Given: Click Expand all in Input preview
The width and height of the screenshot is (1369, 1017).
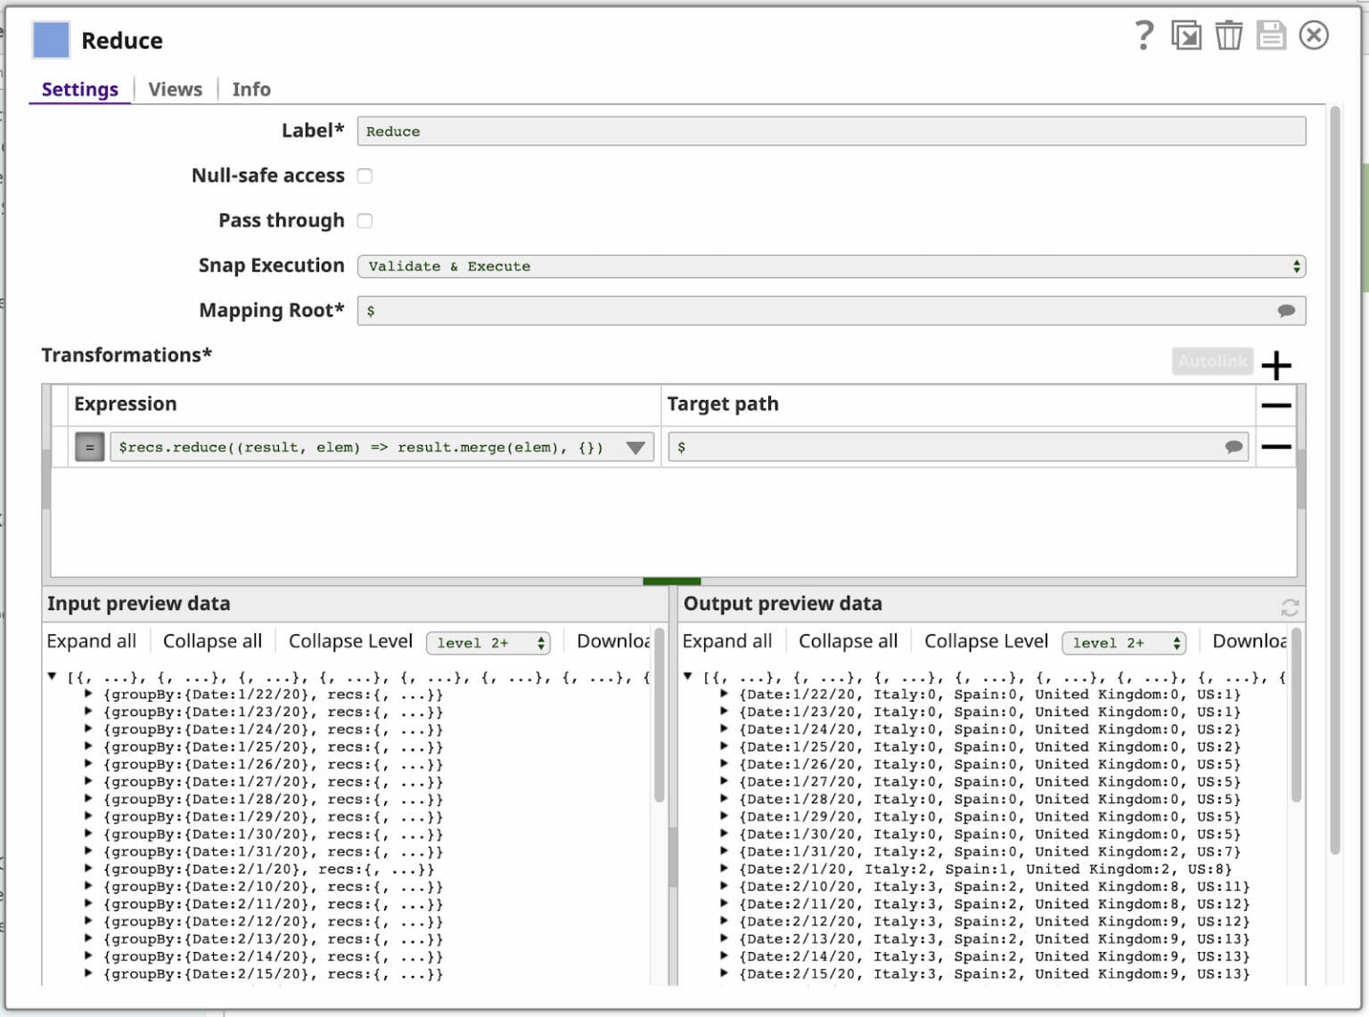Looking at the screenshot, I should [92, 640].
